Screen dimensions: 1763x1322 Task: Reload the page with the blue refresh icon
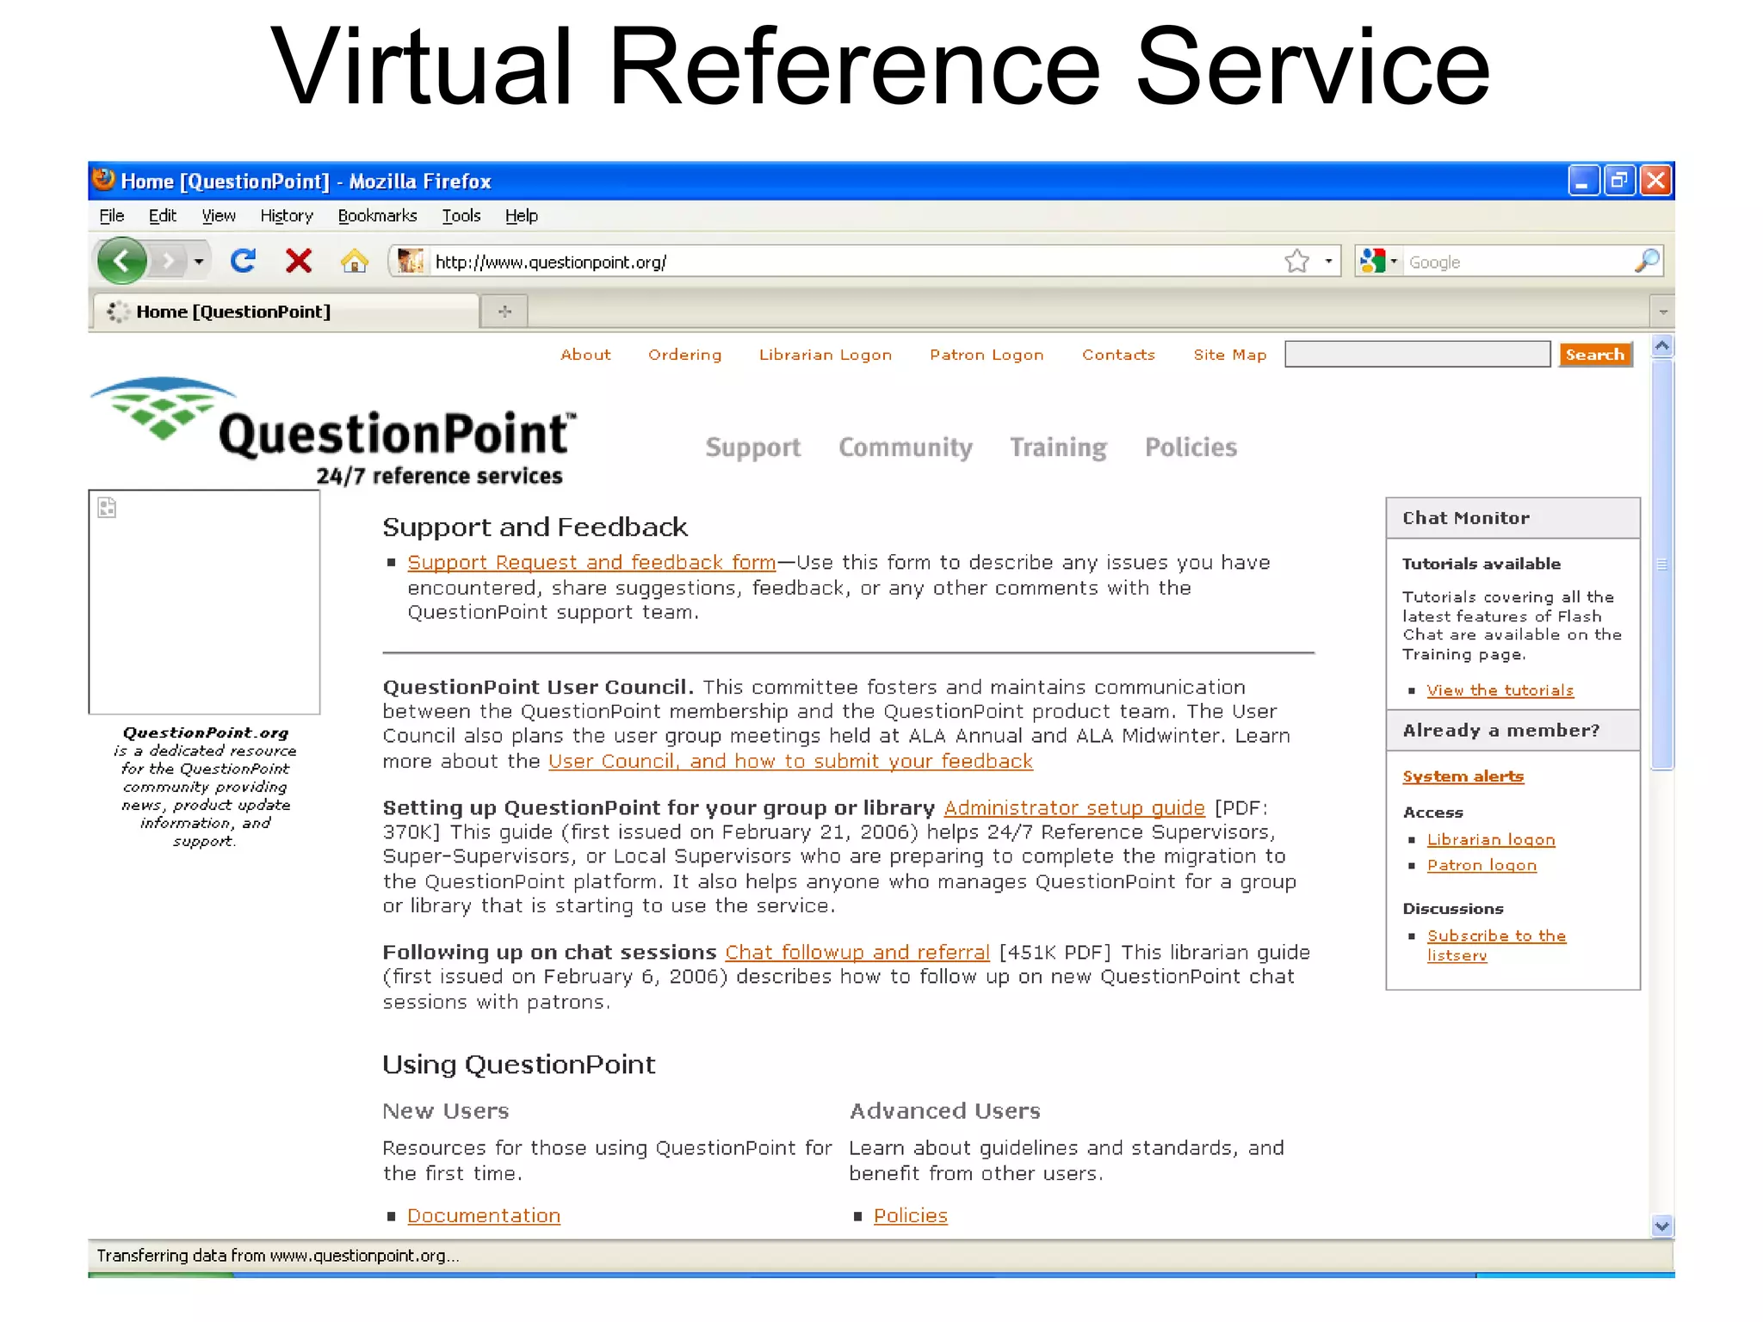click(x=244, y=261)
